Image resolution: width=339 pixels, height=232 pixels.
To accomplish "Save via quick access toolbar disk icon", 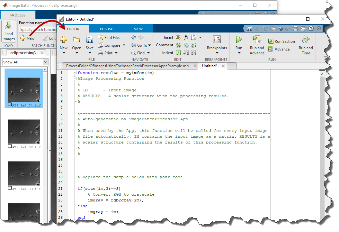I will tap(249, 28).
